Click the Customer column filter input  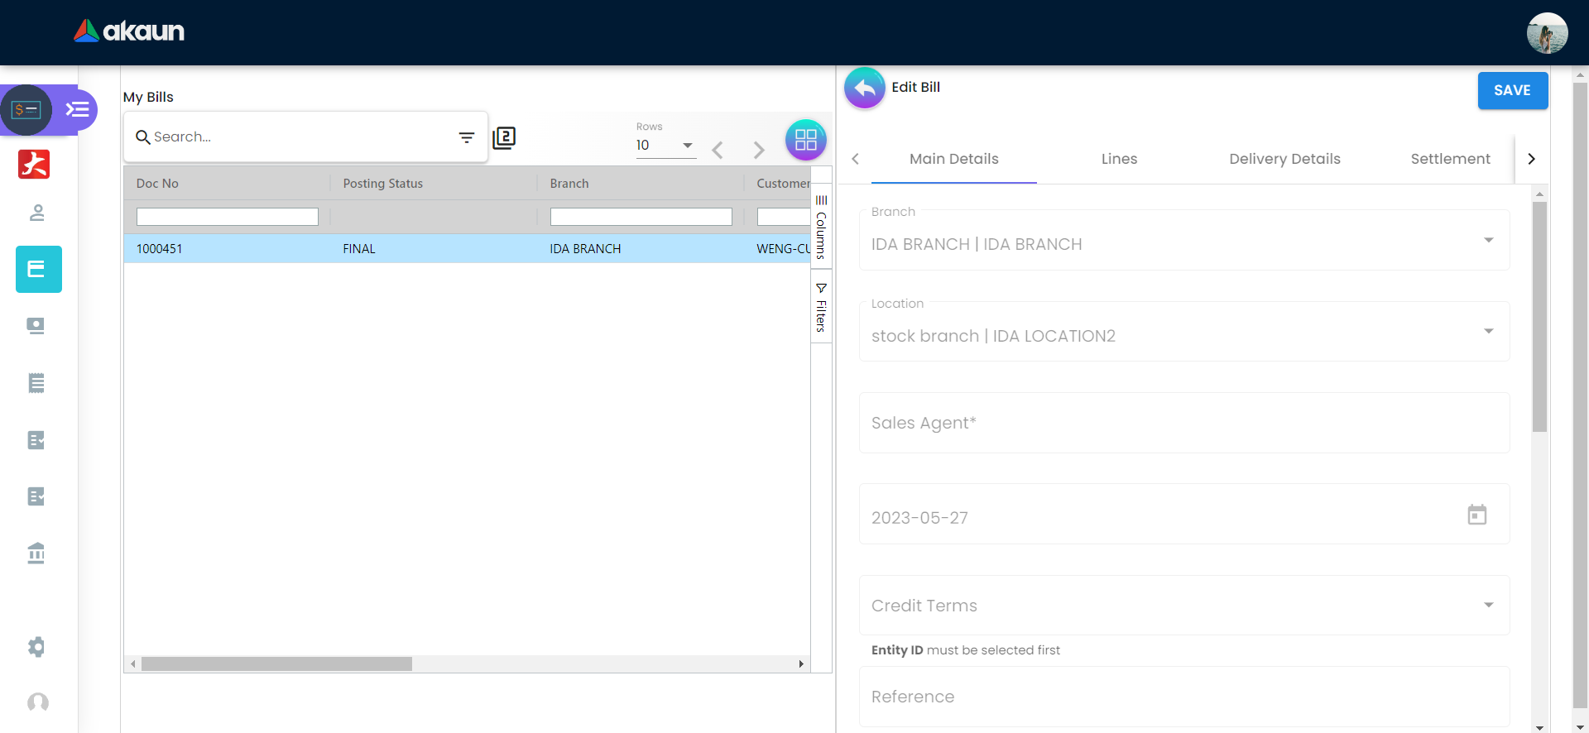tap(784, 217)
